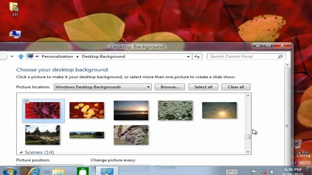Select the Personalization taskbar window button

point(107,171)
